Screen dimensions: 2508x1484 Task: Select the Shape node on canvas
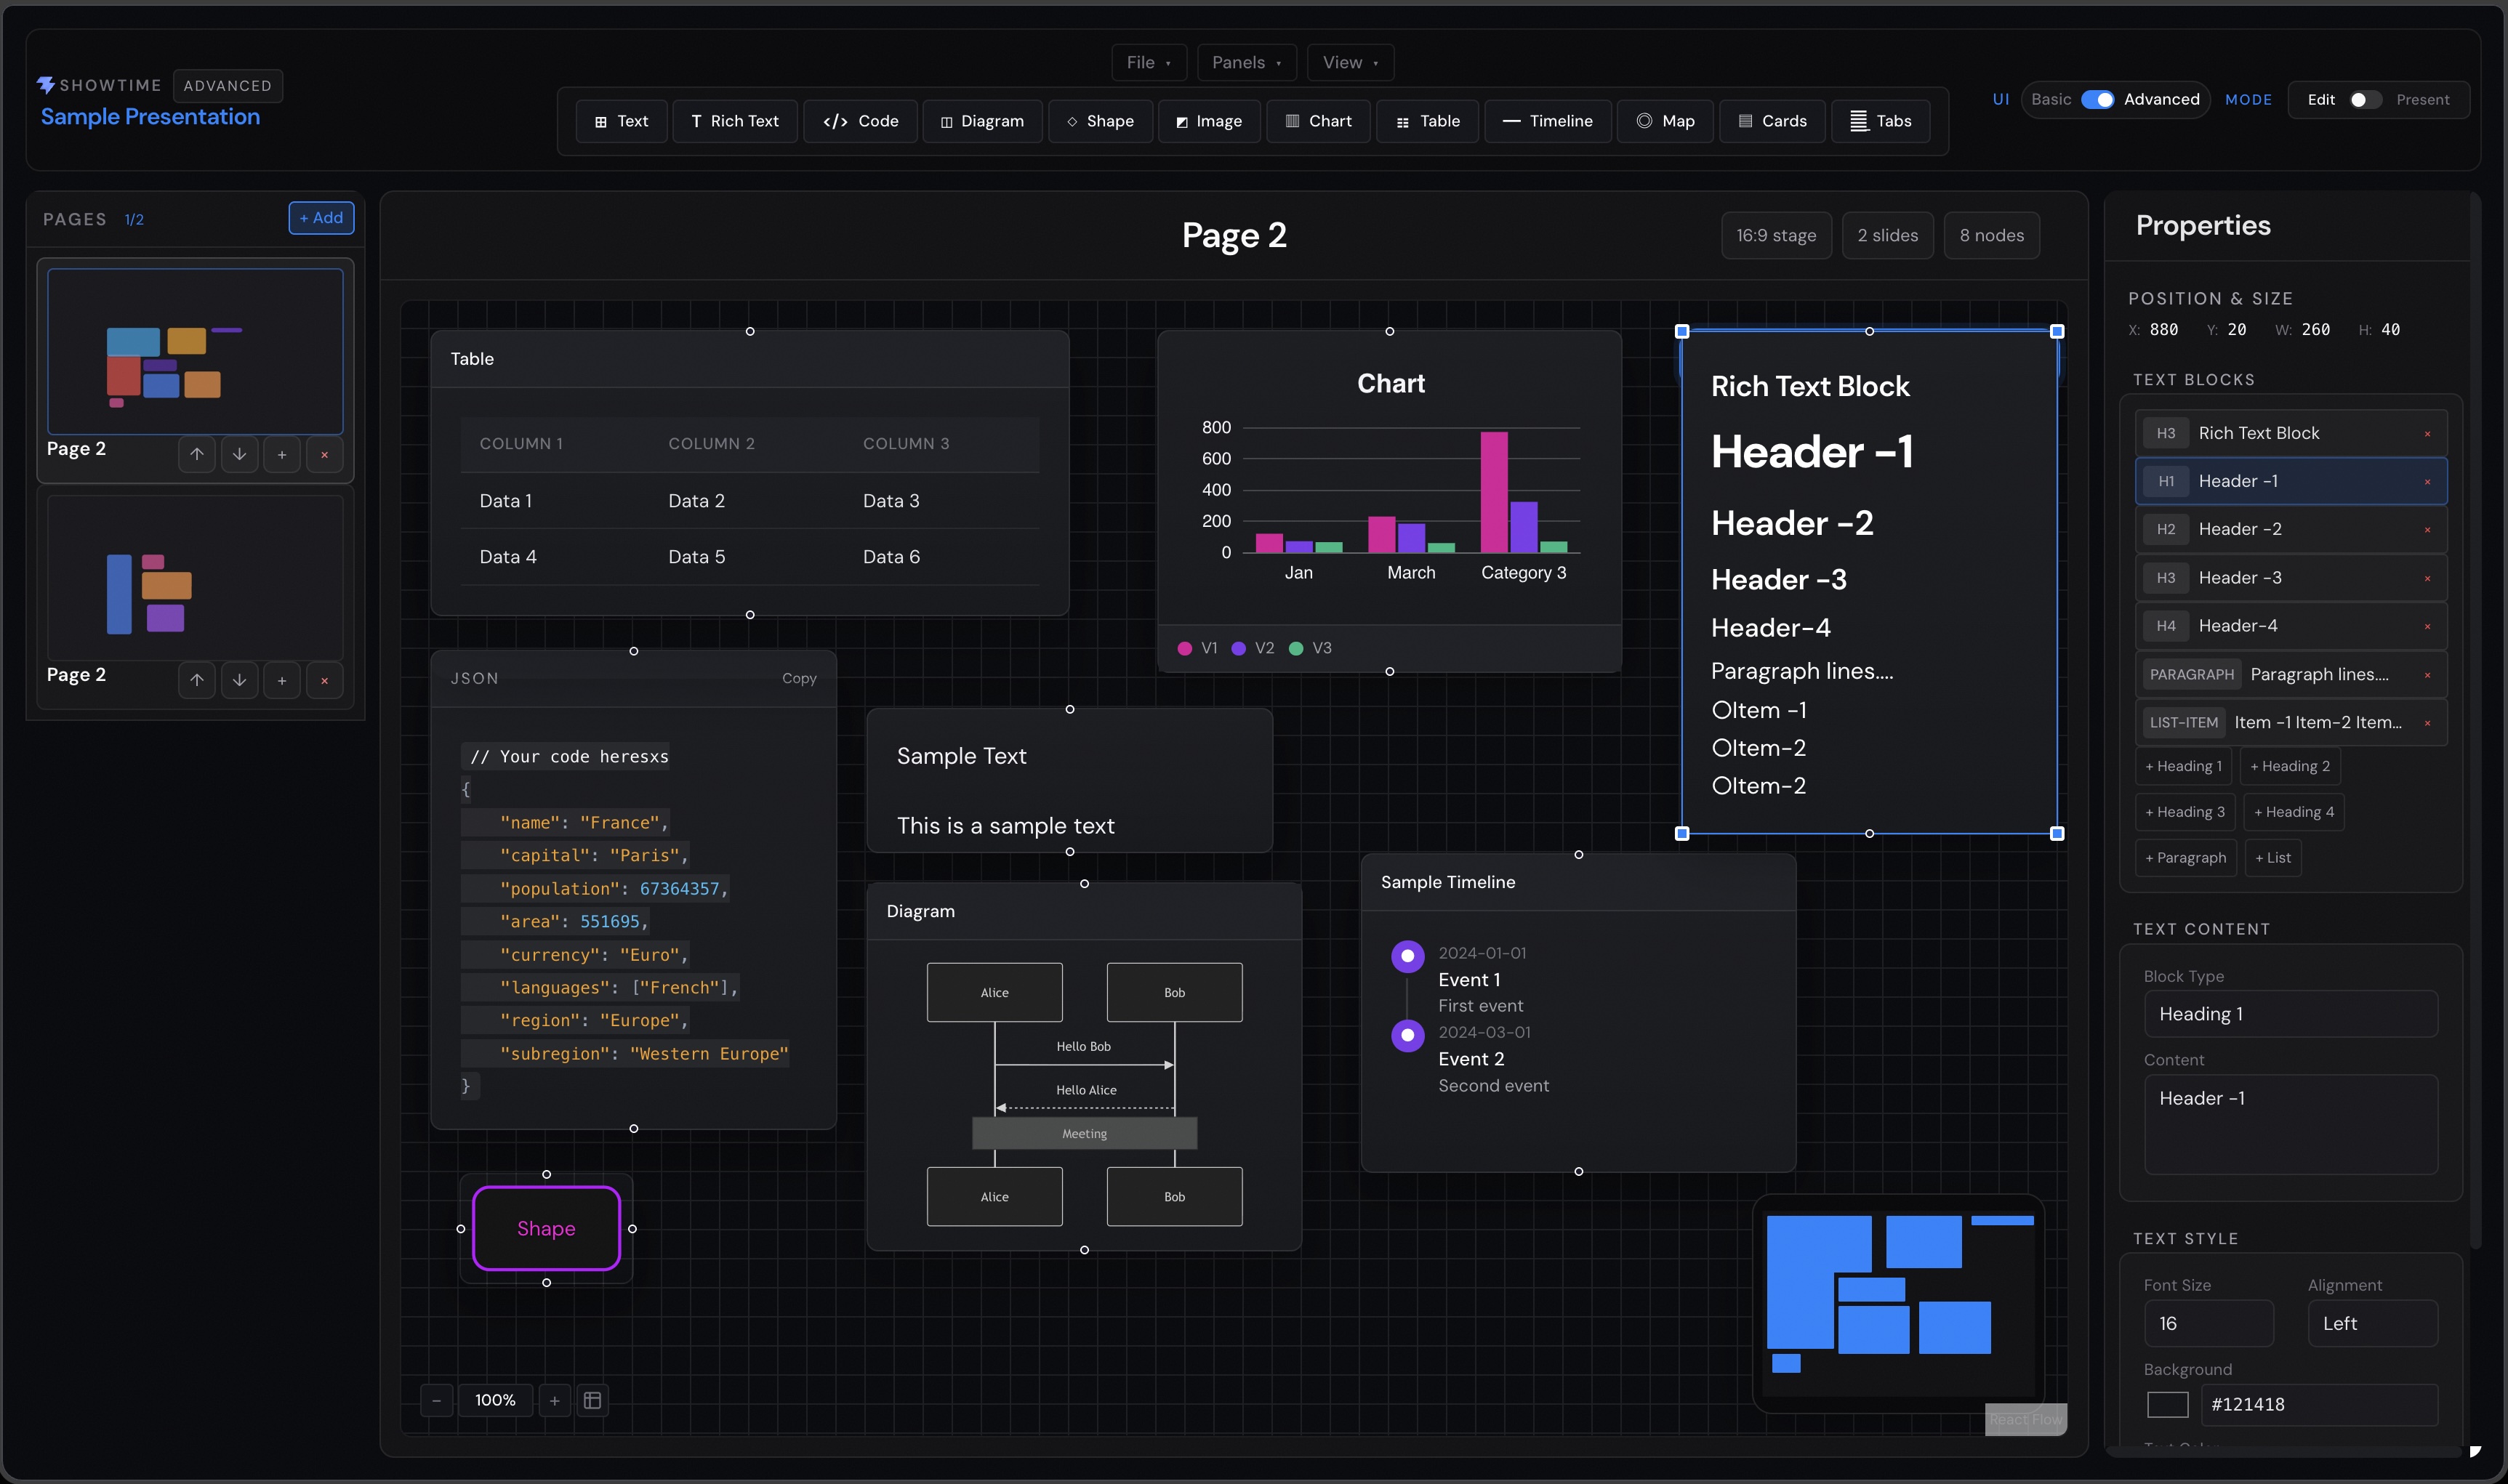(546, 1228)
